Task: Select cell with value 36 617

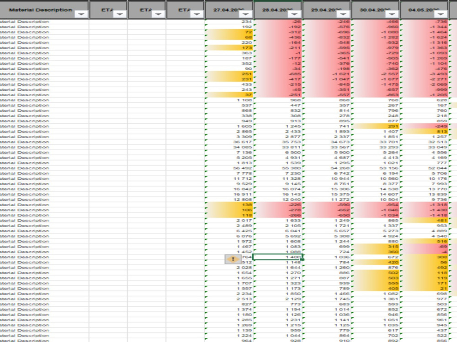Action: (x=229, y=142)
